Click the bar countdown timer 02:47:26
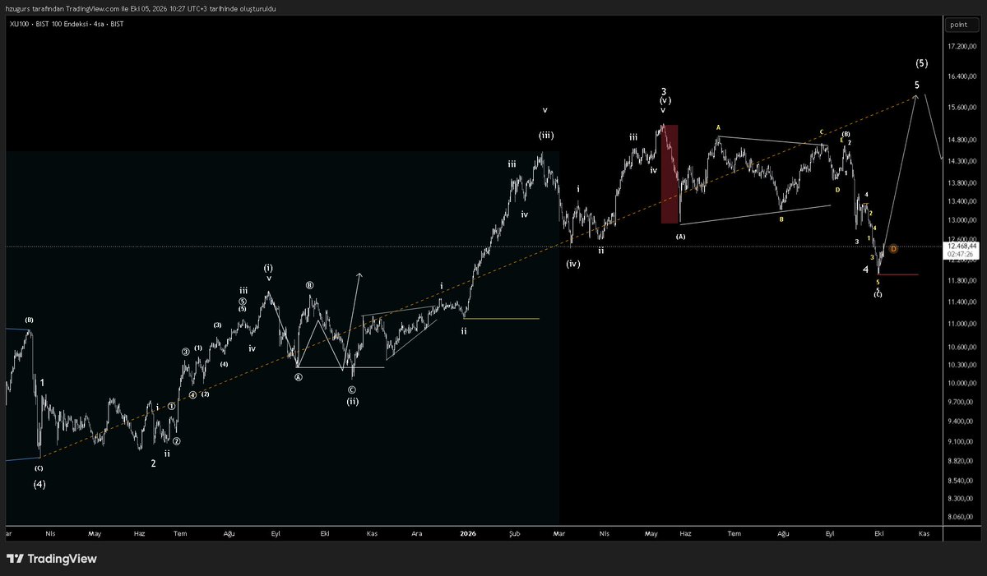987x576 pixels. pos(962,254)
